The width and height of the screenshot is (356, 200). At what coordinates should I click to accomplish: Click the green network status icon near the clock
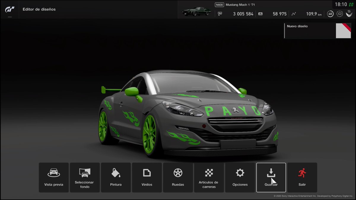[351, 4]
